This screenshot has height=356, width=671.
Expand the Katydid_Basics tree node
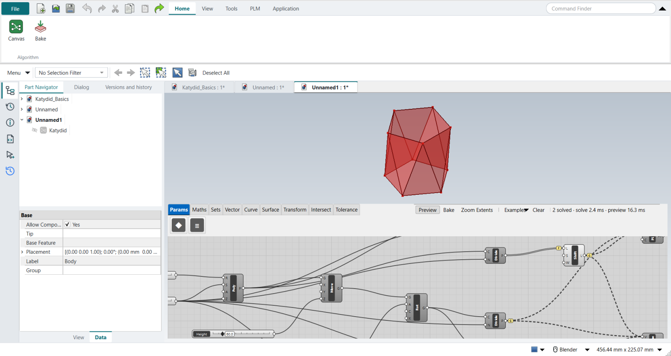click(22, 99)
